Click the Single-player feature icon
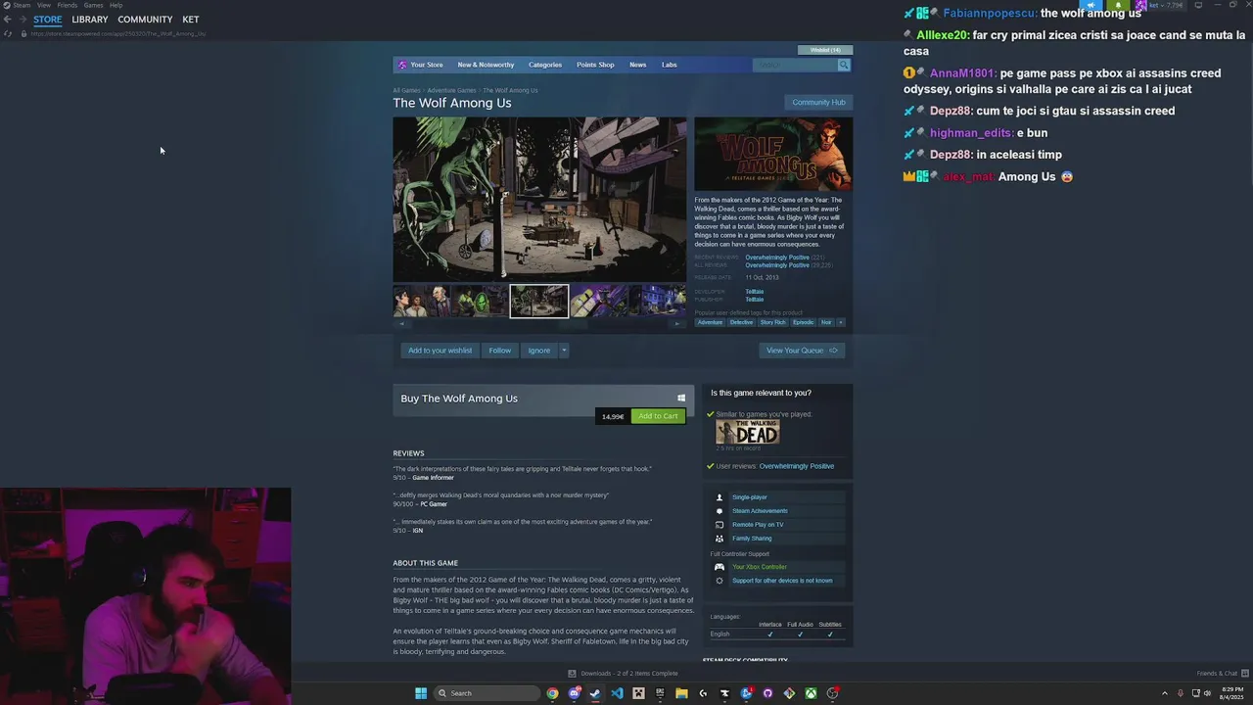The height and width of the screenshot is (705, 1253). click(719, 497)
